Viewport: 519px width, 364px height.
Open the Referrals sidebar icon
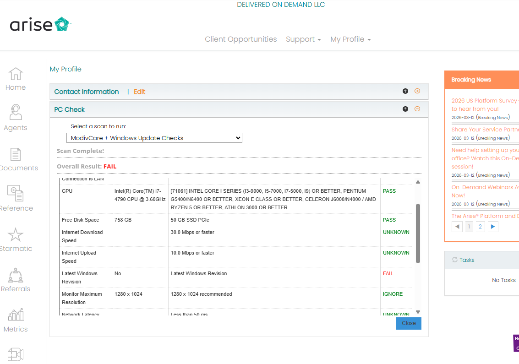[16, 275]
